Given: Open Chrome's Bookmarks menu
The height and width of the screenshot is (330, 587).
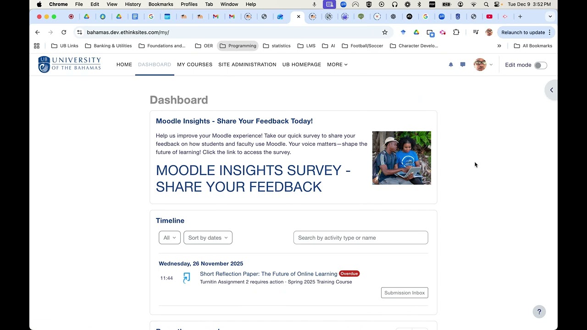Looking at the screenshot, I should (x=161, y=4).
